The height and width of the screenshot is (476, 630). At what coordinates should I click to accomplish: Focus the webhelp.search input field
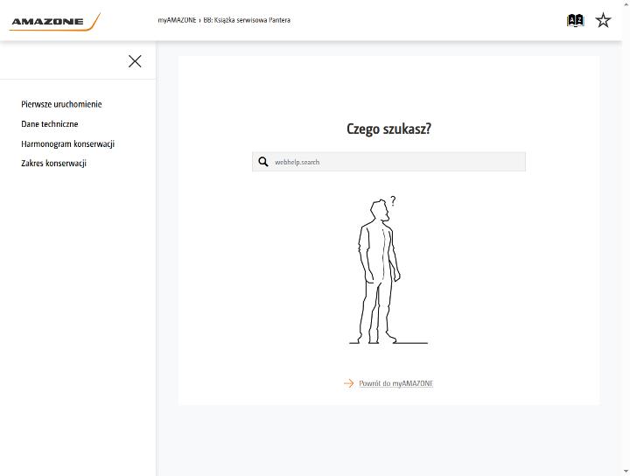(x=388, y=162)
